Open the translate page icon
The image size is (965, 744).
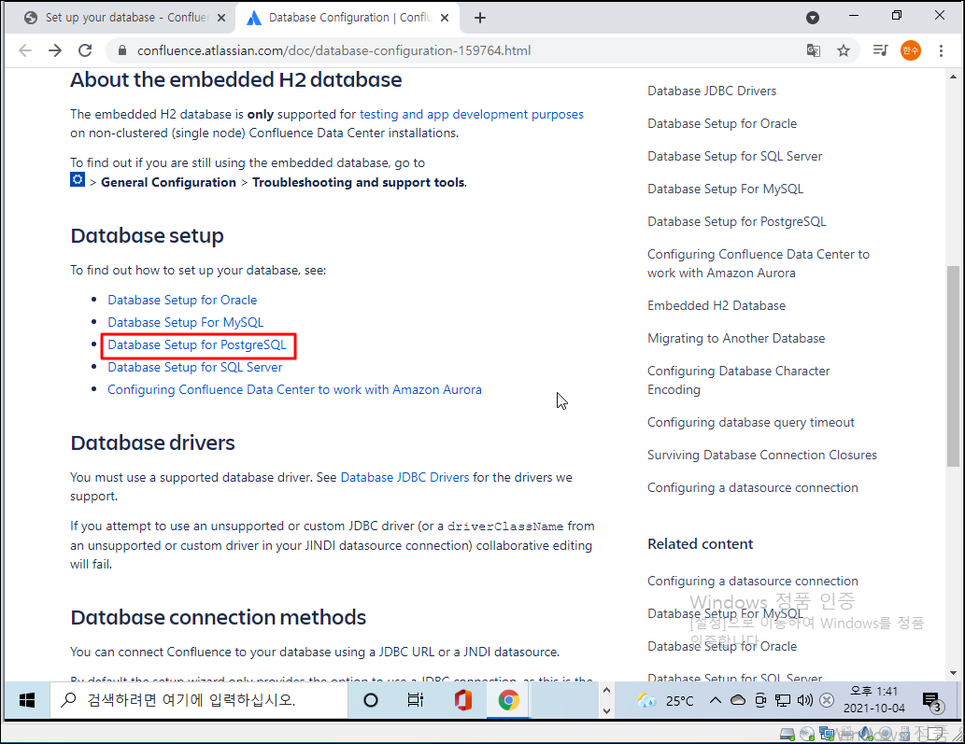[x=813, y=50]
